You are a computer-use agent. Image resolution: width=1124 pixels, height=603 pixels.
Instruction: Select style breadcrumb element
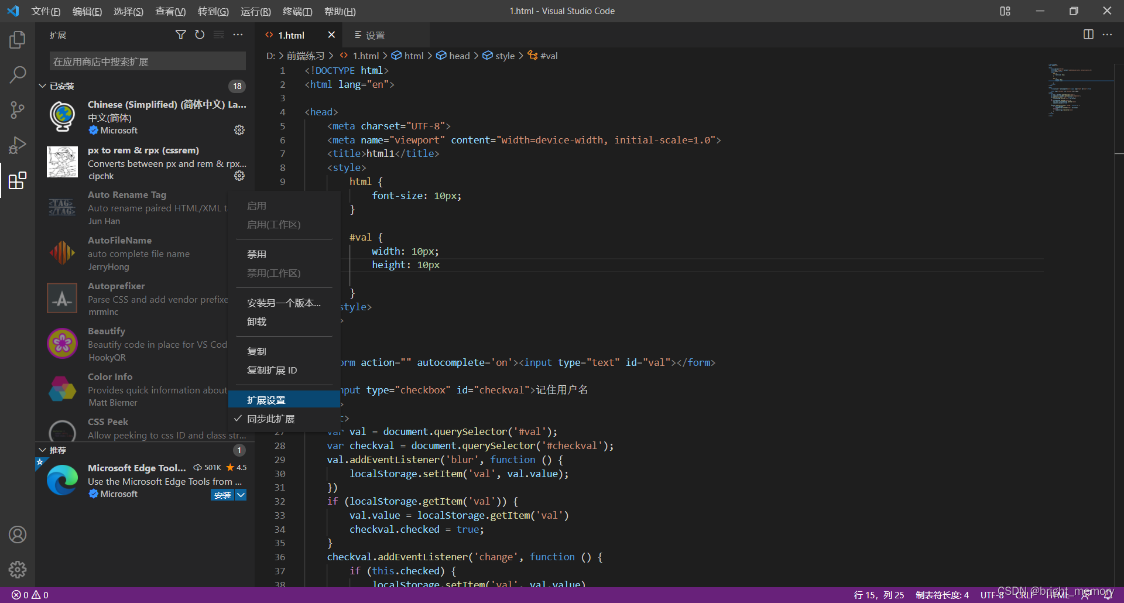[499, 56]
